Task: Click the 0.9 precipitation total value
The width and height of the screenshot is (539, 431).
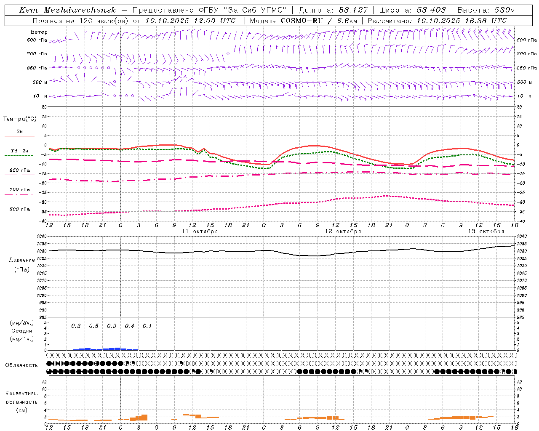Action: pos(112,326)
